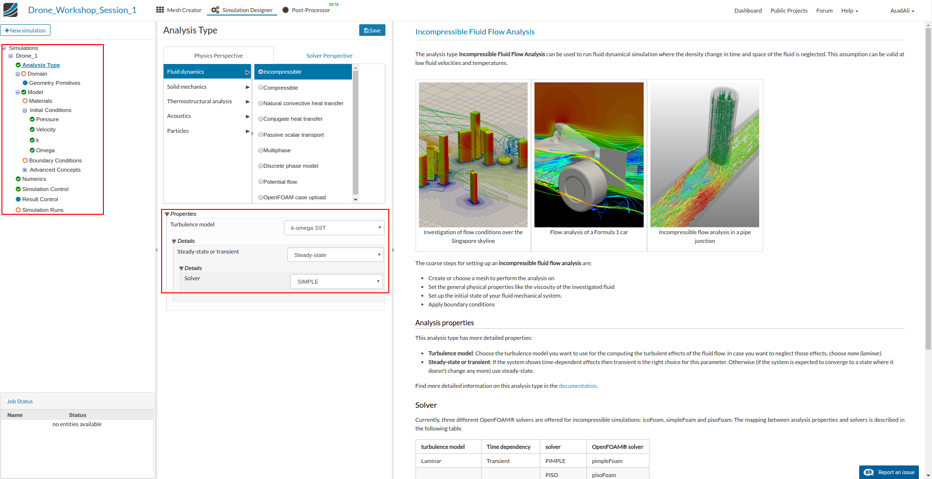Open the Steady-state or transient dropdown
This screenshot has width=932, height=479.
click(335, 255)
